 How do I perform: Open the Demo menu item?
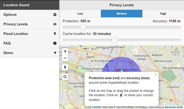(x=29, y=53)
